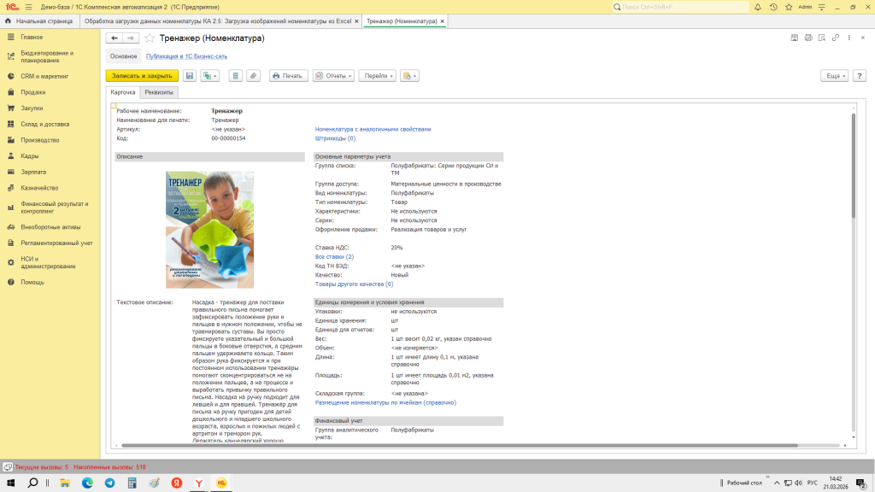This screenshot has height=492, width=875.
Task: Get link to object chain icon
Action: pyautogui.click(x=836, y=38)
